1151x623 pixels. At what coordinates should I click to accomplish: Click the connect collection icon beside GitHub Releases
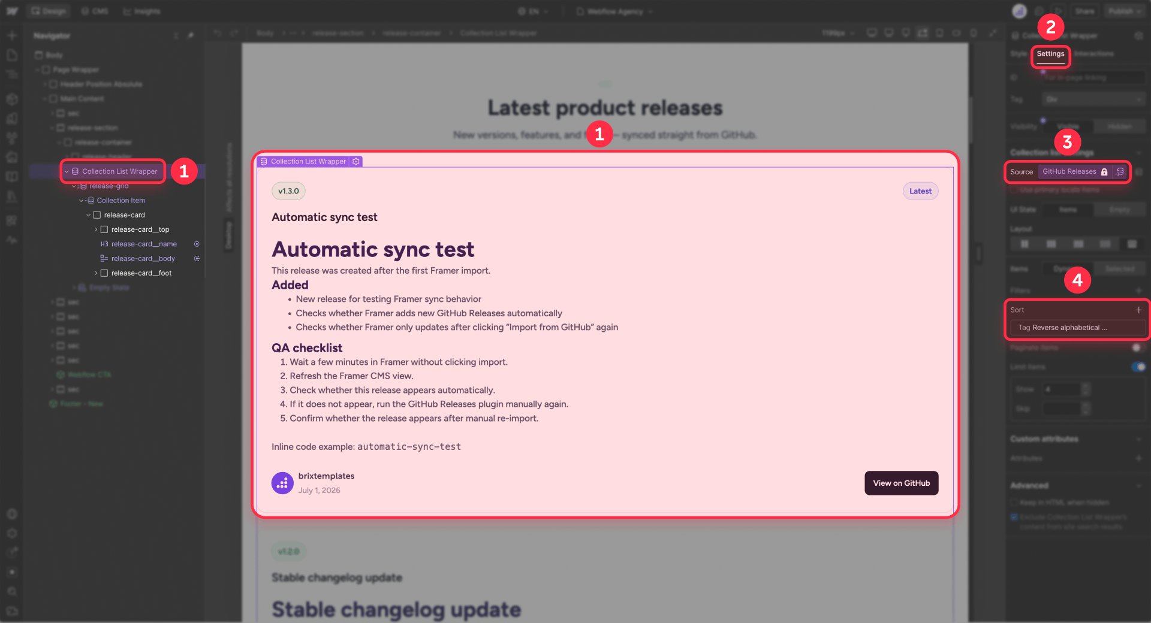1120,172
